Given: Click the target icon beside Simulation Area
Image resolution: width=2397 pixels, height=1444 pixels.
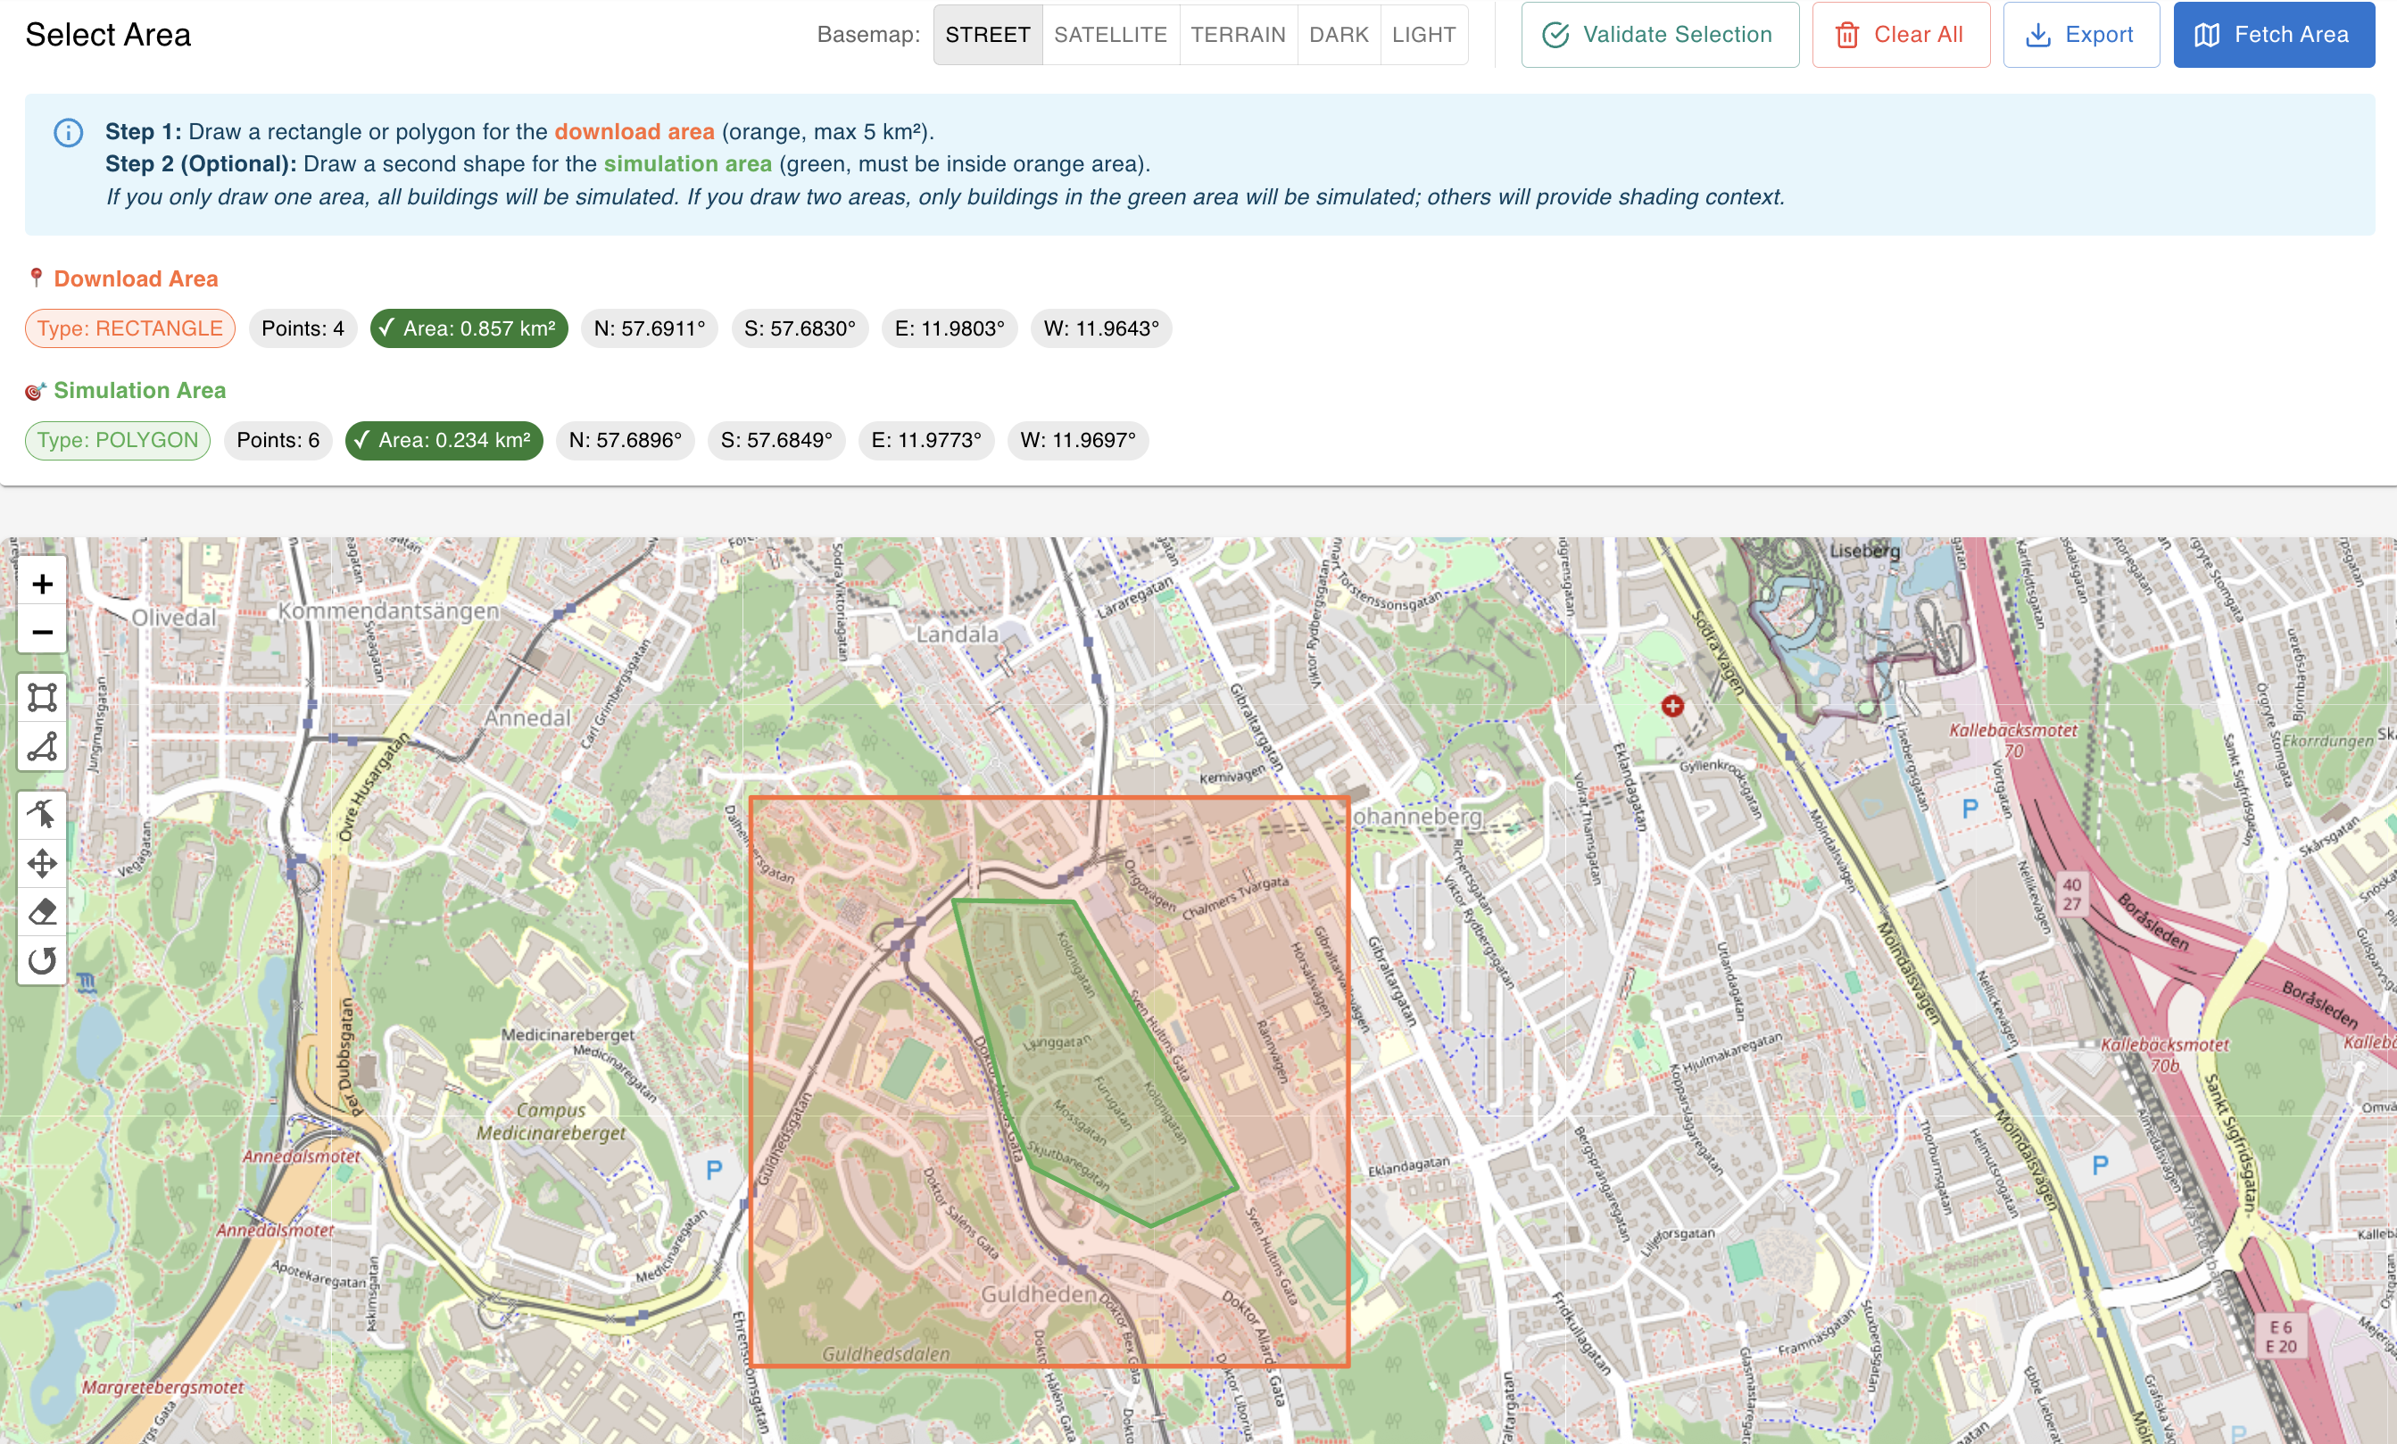Looking at the screenshot, I should coord(34,389).
